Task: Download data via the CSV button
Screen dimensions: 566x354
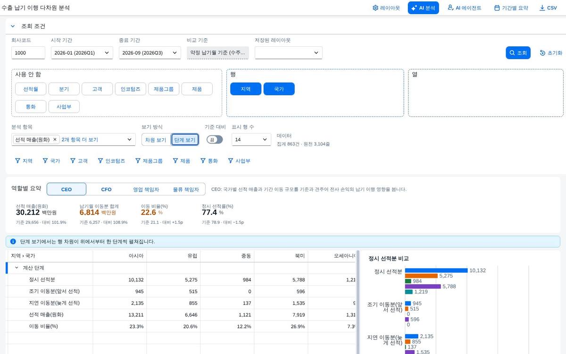Action: 548,8
